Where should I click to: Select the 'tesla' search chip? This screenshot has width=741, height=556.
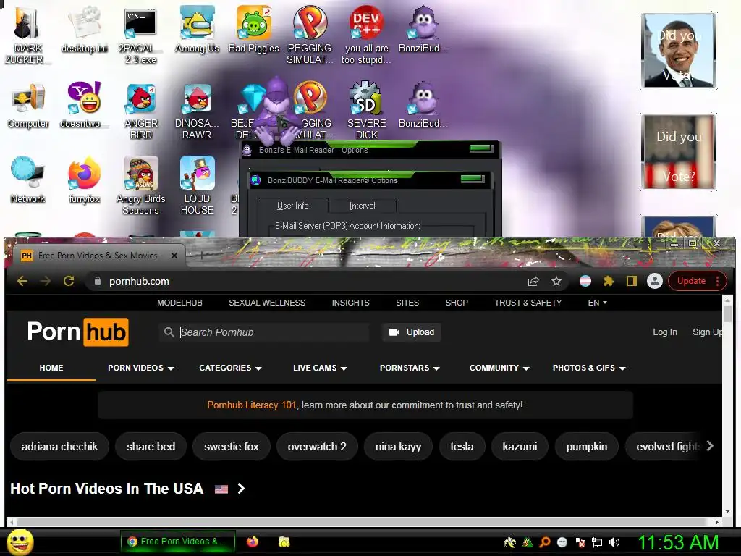(462, 446)
